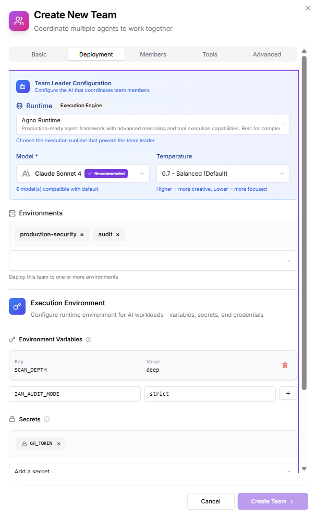Click the key icon next to Environment Variables

13,339
